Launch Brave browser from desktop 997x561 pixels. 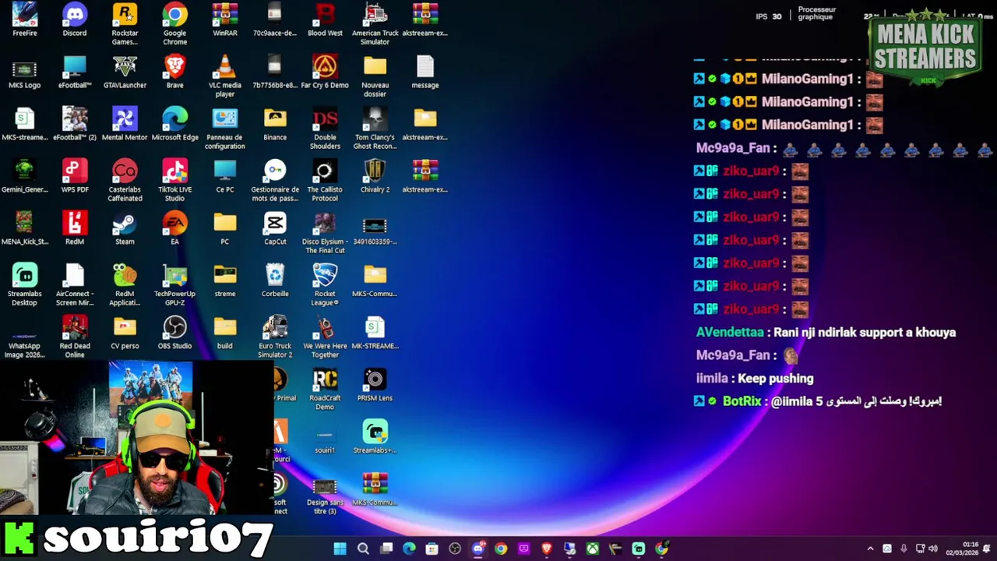(x=174, y=72)
